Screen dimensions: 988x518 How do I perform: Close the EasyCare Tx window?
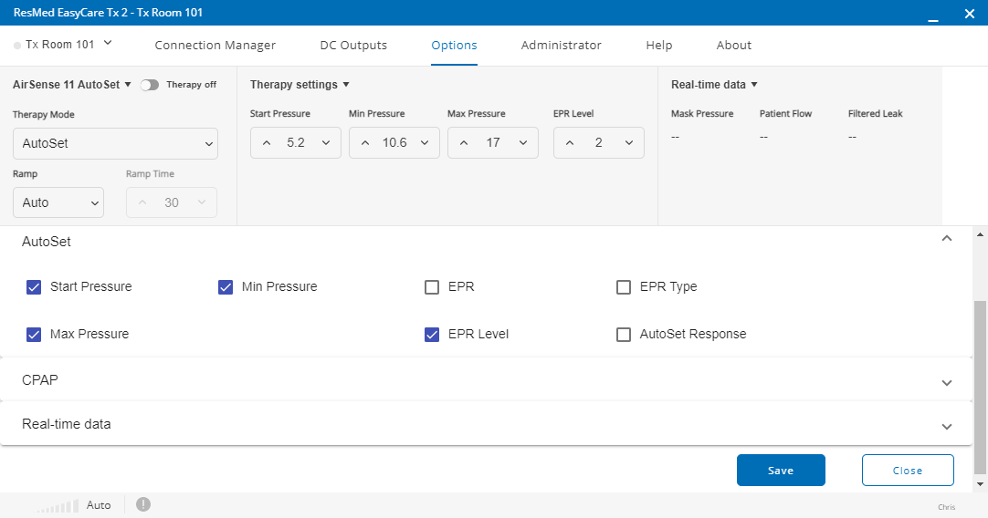[x=969, y=13]
